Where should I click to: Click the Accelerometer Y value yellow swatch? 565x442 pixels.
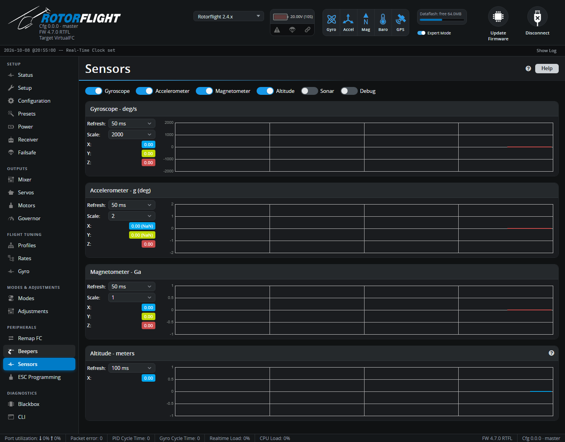[x=142, y=235]
